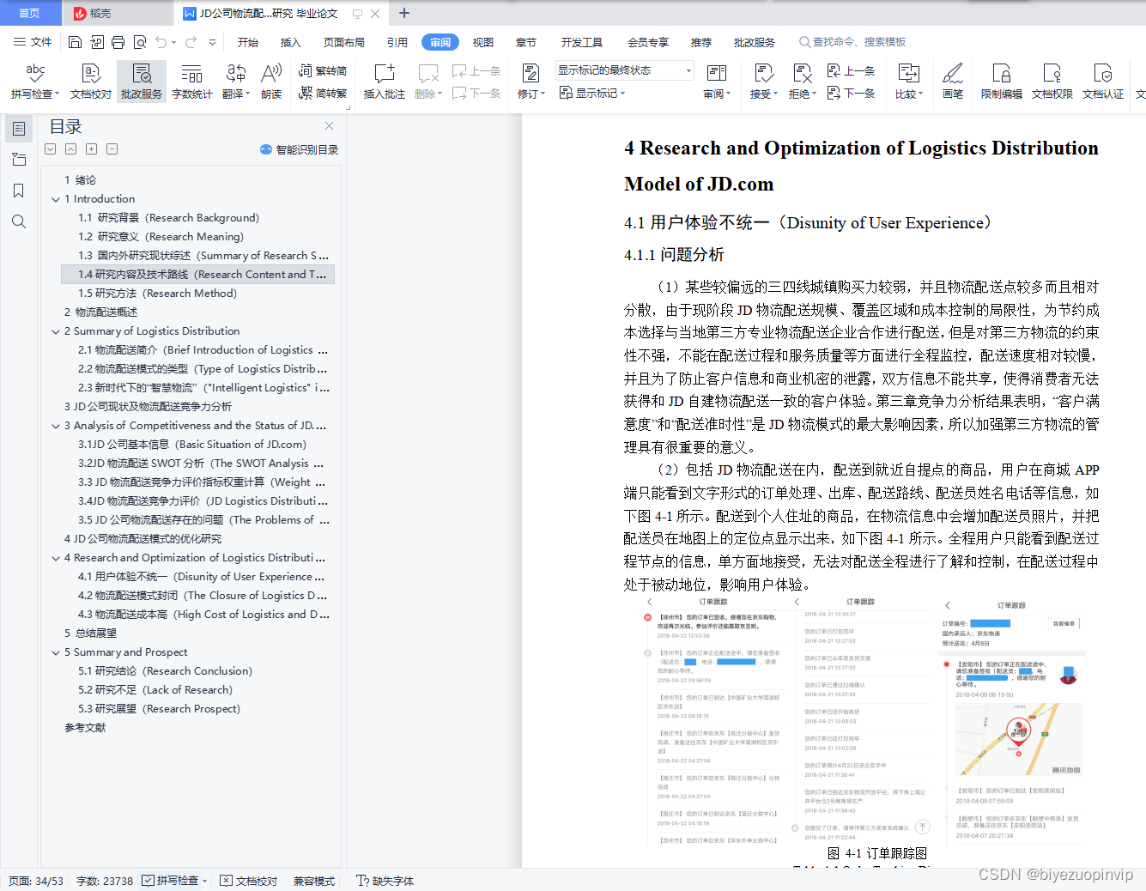The width and height of the screenshot is (1146, 891).
Task: Collapse '4 Research and Optimization' outline node
Action: pos(56,558)
